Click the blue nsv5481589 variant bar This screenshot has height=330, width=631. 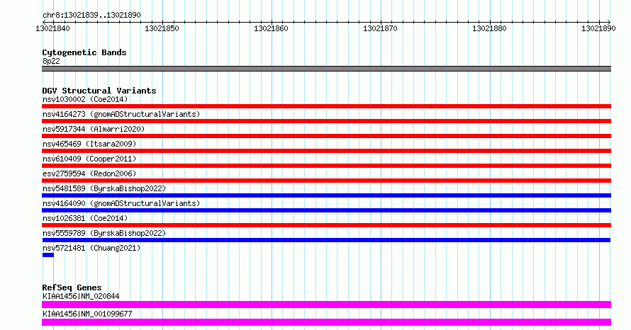[326, 195]
